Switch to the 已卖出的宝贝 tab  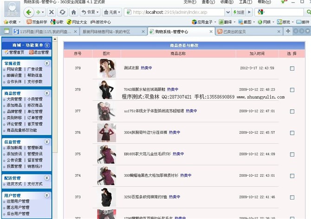(x=249, y=31)
